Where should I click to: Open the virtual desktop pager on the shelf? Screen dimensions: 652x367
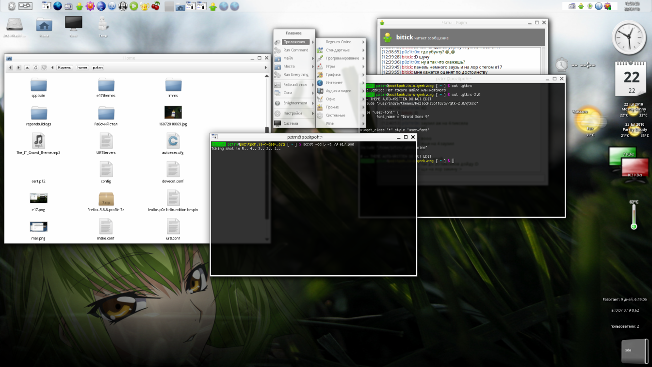point(25,6)
